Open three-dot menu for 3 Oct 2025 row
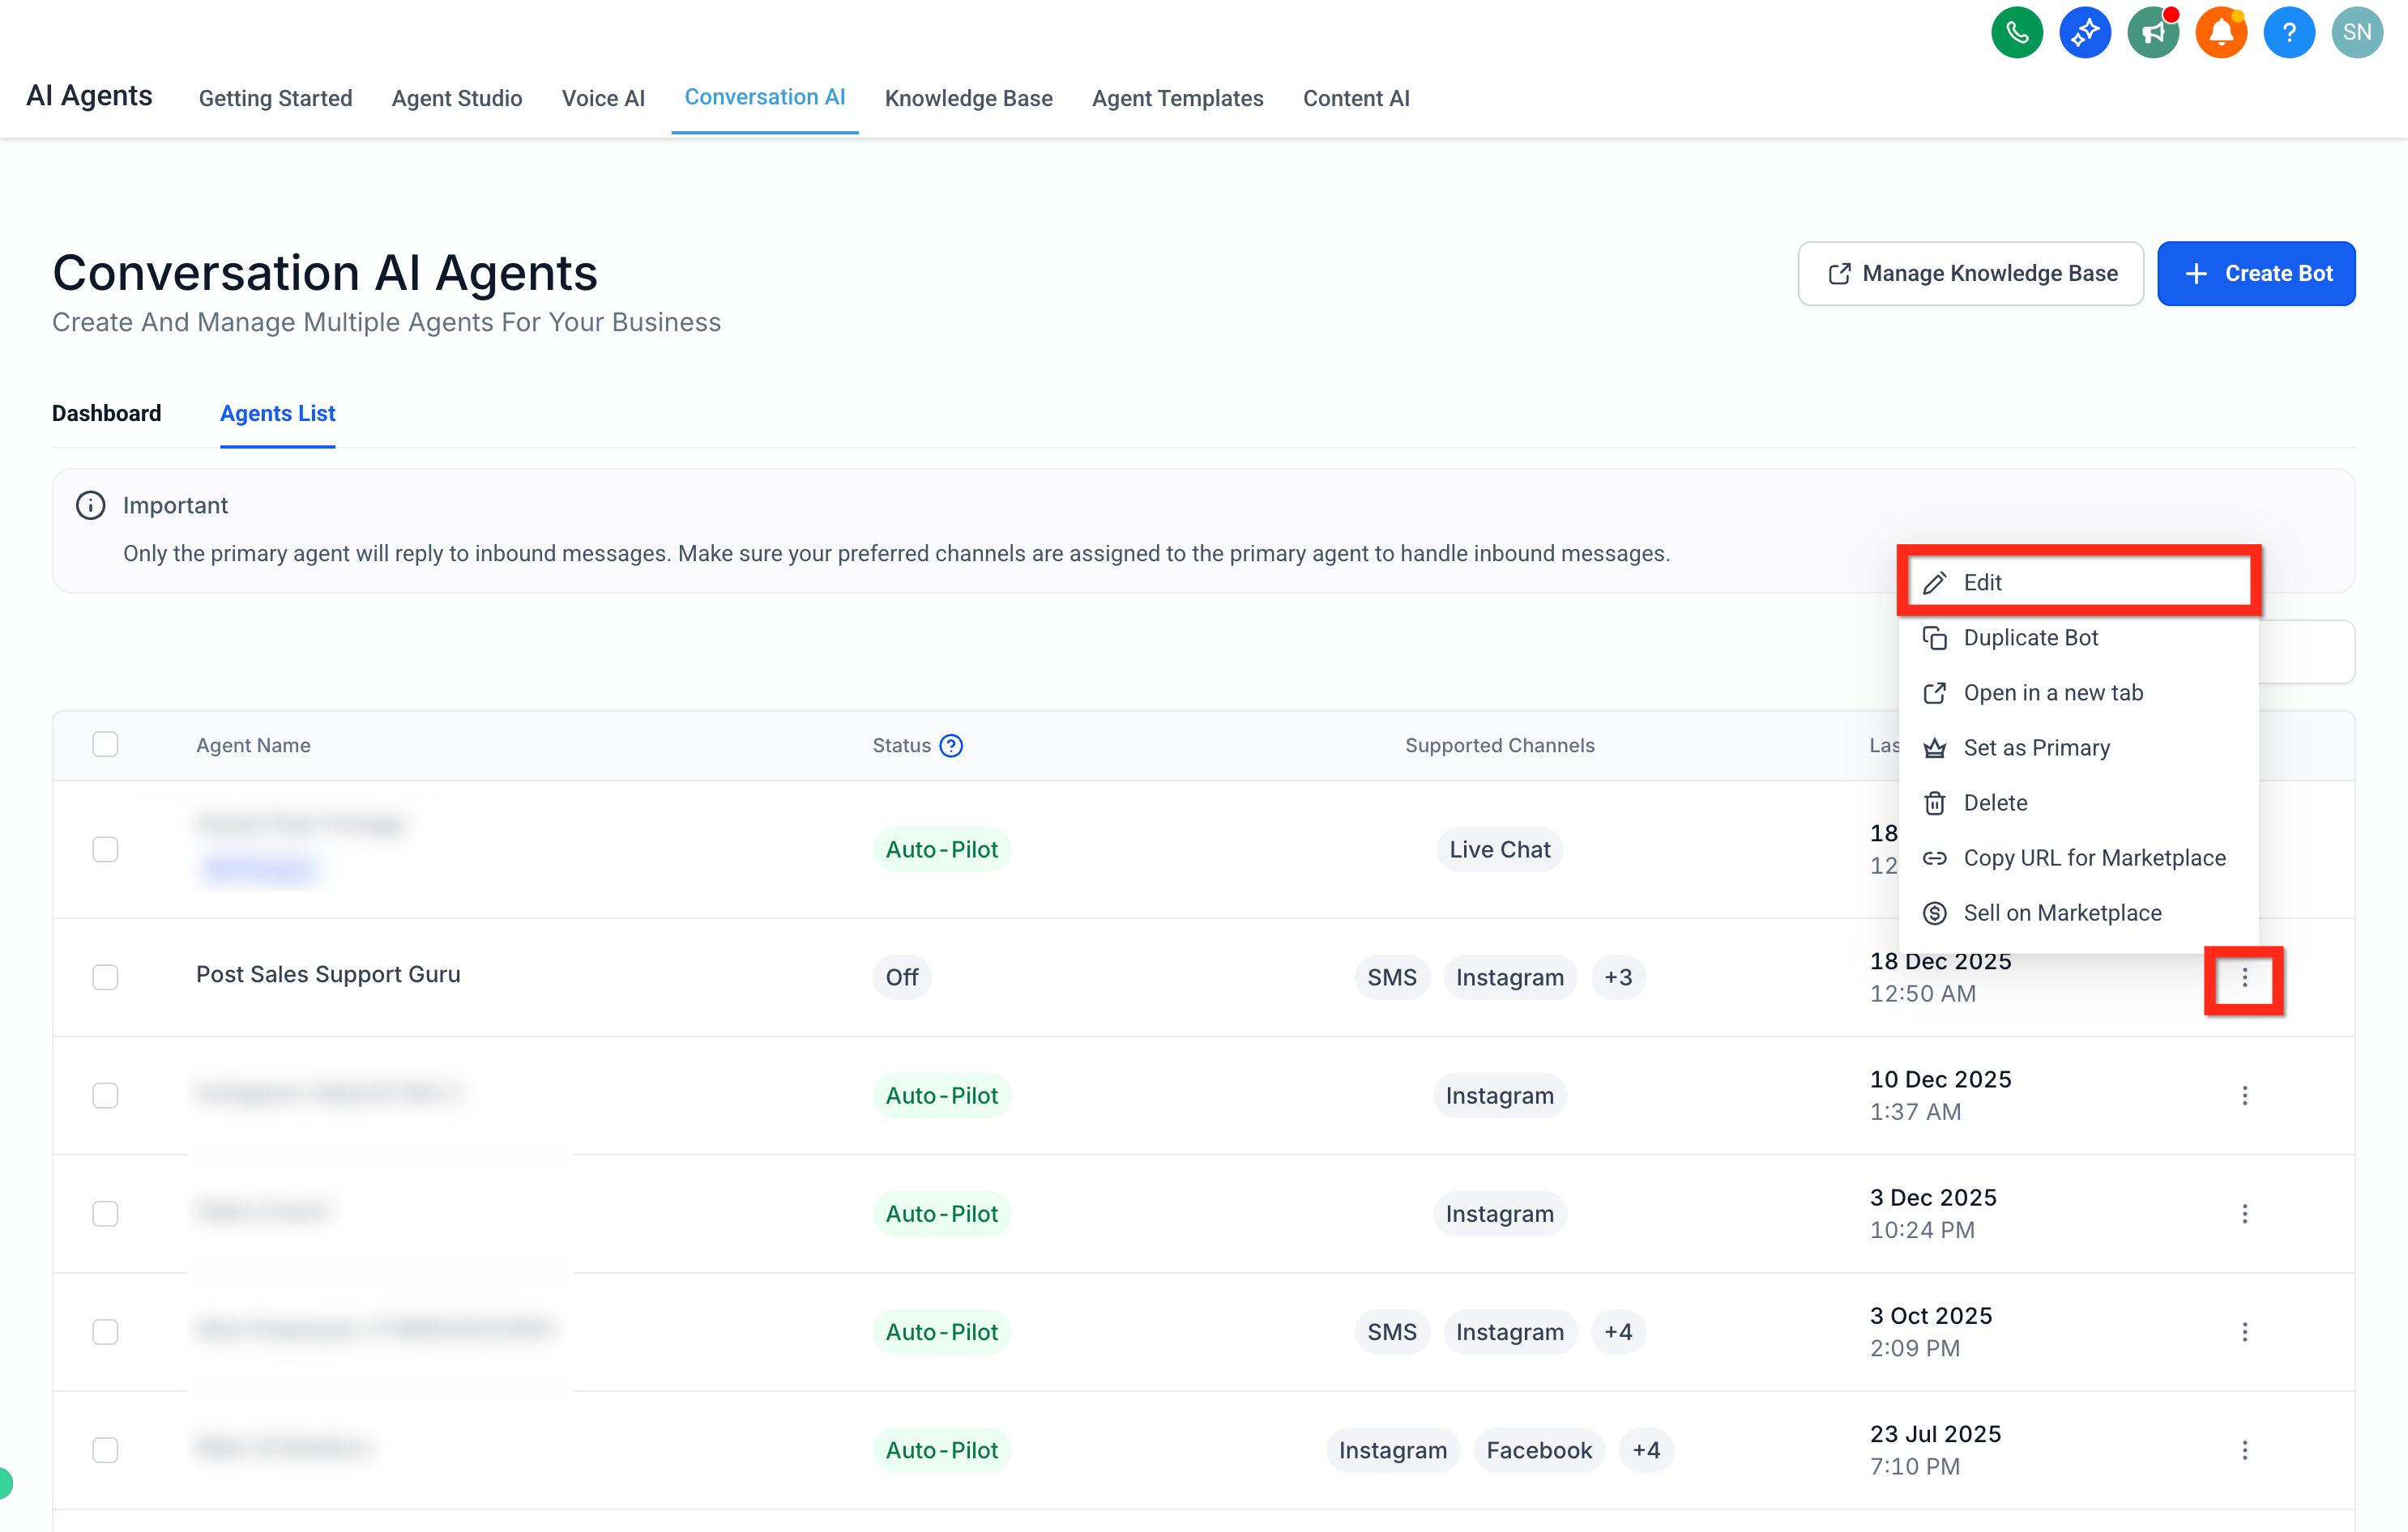The image size is (2408, 1532). coord(2244,1331)
